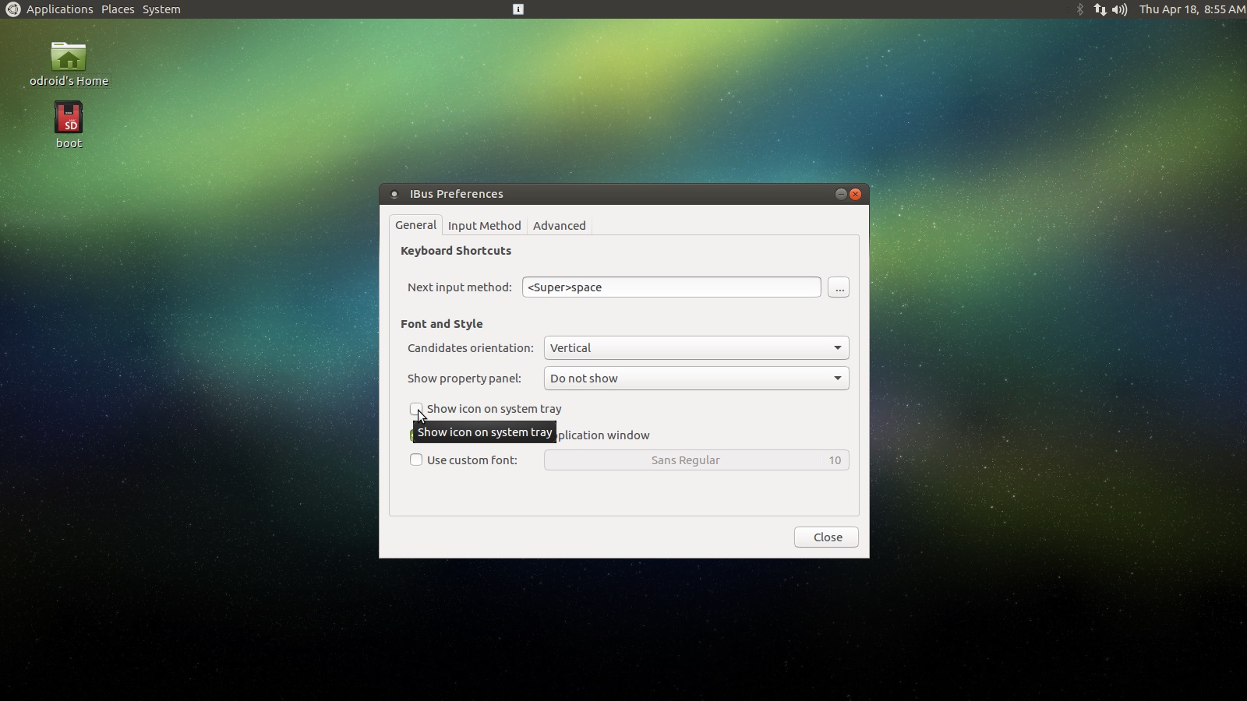Click the network traffic arrows tray icon
Screen dimensions: 1247x701
(1100, 10)
